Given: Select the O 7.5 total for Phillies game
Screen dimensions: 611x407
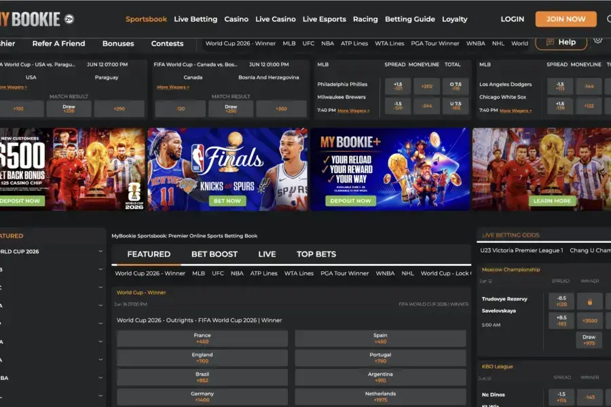Looking at the screenshot, I should pos(456,86).
